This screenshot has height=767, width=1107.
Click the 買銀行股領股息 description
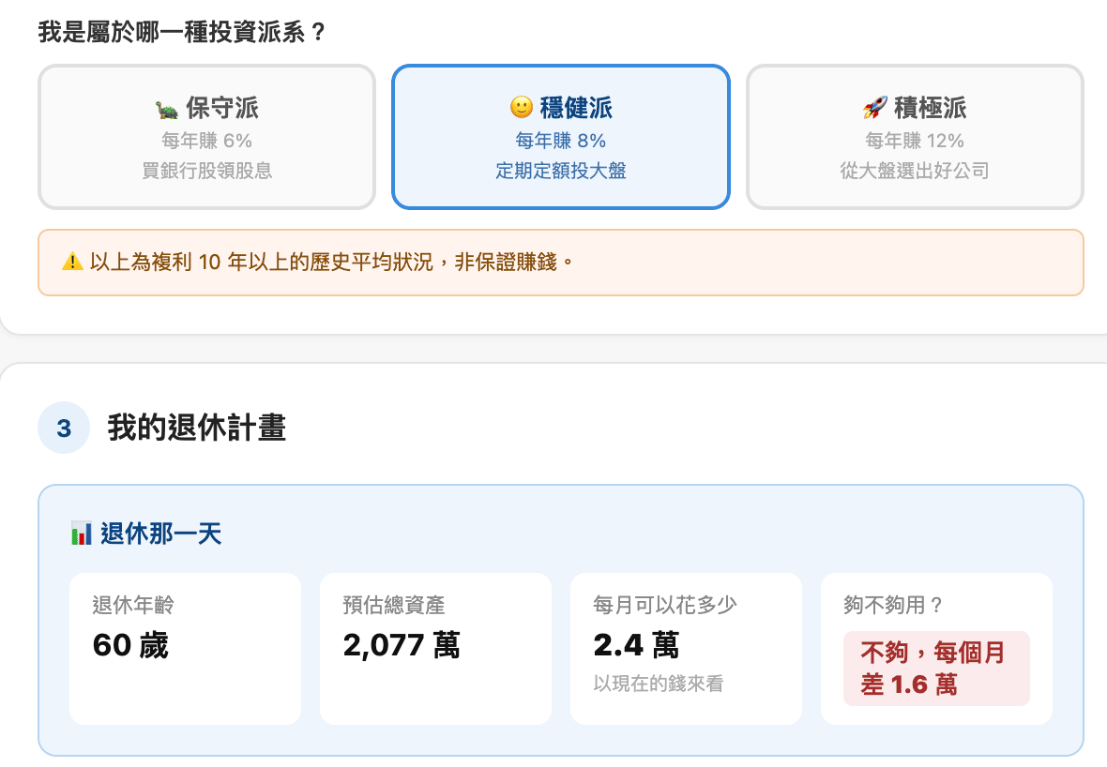(206, 170)
